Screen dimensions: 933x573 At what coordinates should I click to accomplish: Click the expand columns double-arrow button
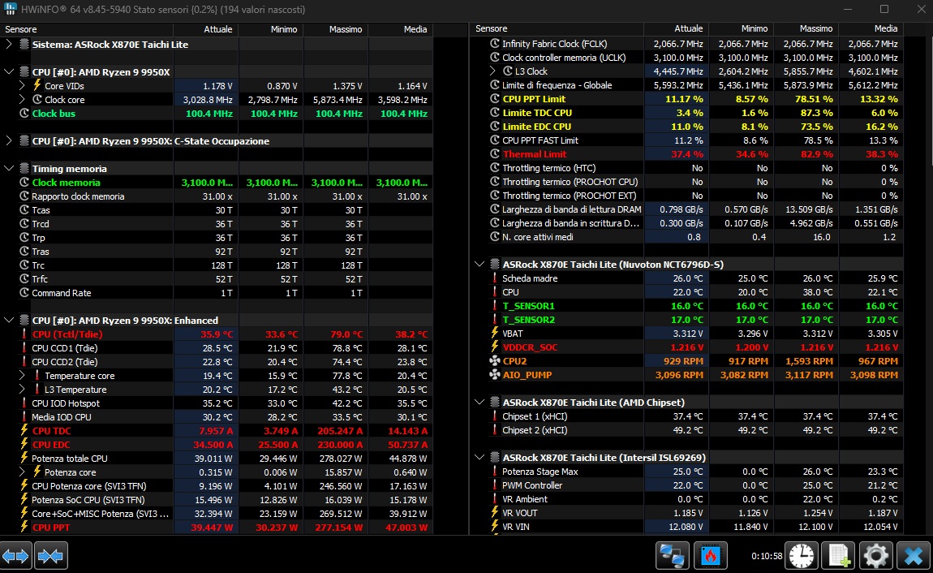coord(16,556)
